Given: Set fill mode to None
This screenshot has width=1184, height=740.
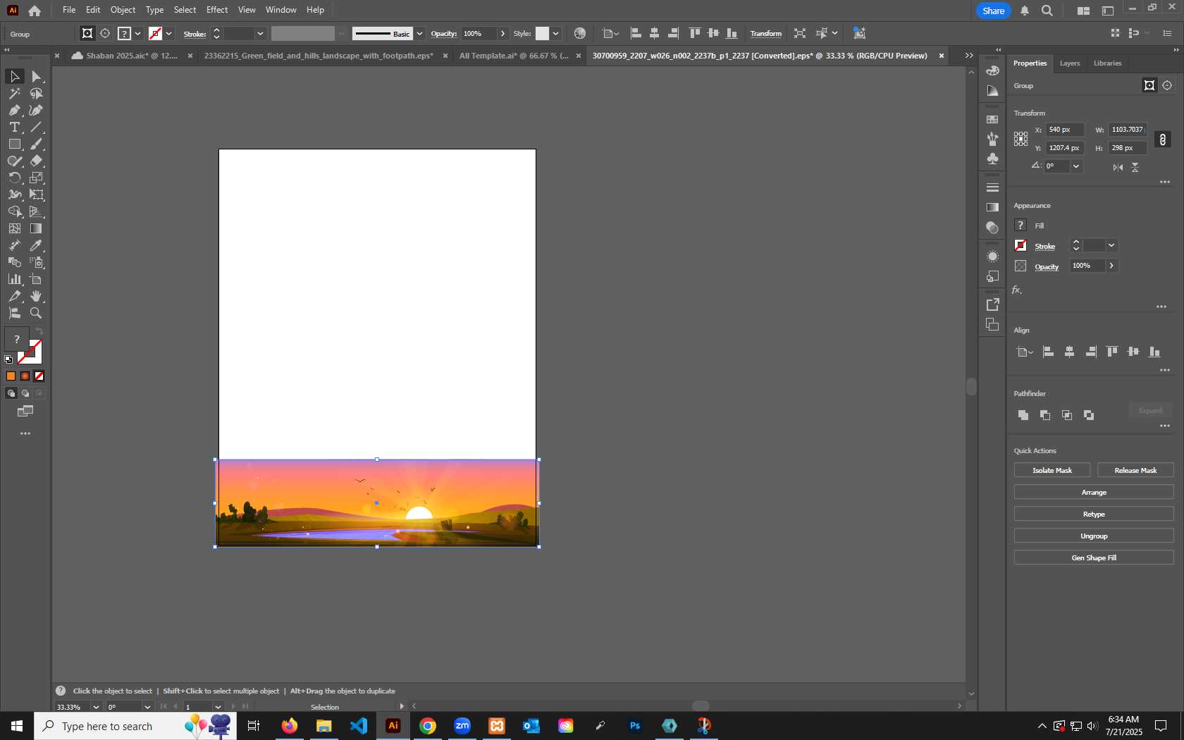Looking at the screenshot, I should point(39,376).
